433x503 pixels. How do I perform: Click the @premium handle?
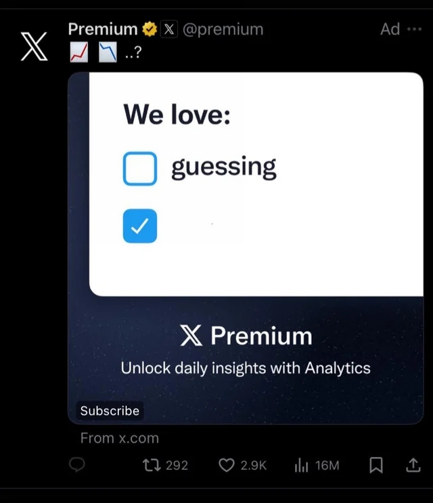[x=223, y=30]
